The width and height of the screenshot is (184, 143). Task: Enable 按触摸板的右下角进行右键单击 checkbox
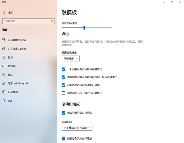click(x=63, y=93)
